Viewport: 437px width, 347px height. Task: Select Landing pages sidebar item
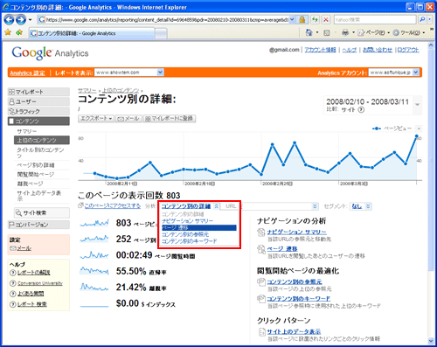36,175
